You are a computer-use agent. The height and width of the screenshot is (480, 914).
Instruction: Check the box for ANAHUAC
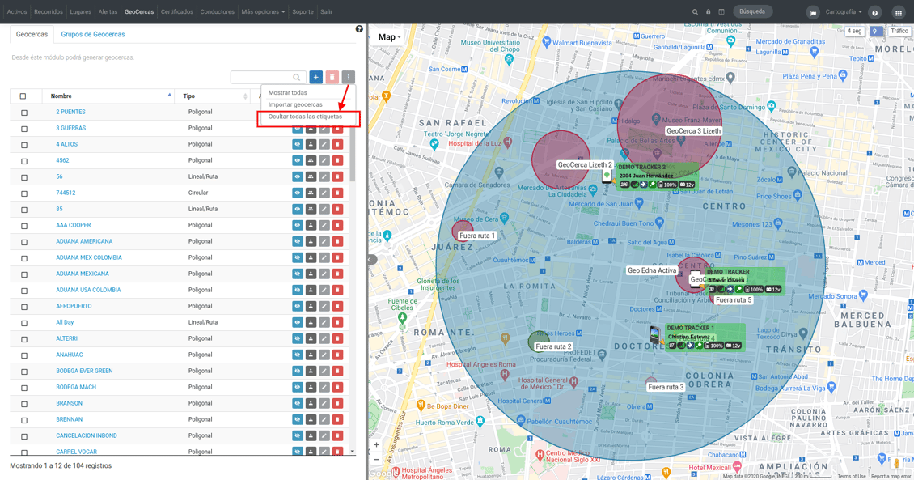(24, 355)
